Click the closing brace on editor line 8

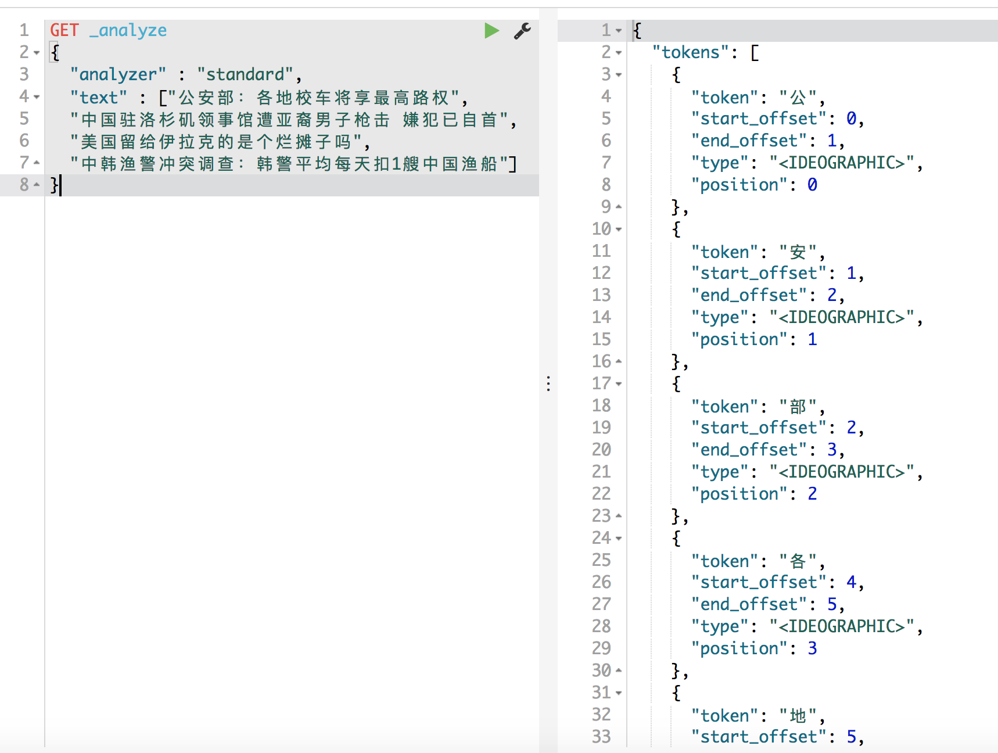click(55, 185)
